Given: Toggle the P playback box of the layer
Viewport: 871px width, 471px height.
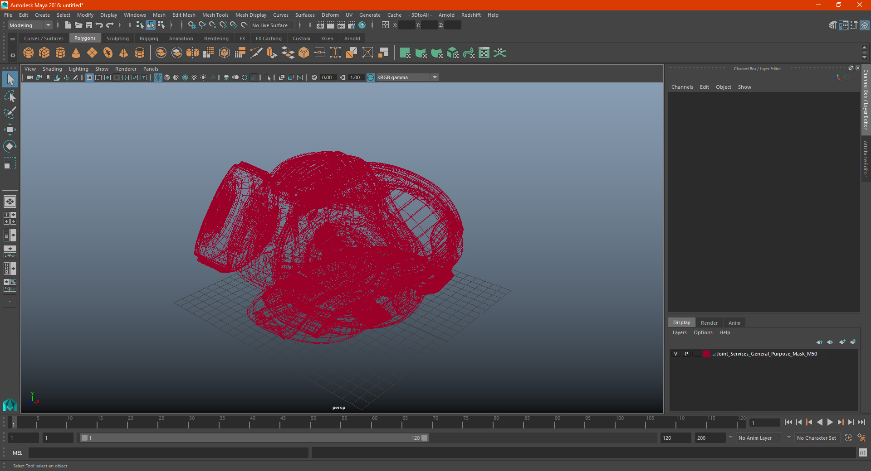Looking at the screenshot, I should point(686,354).
